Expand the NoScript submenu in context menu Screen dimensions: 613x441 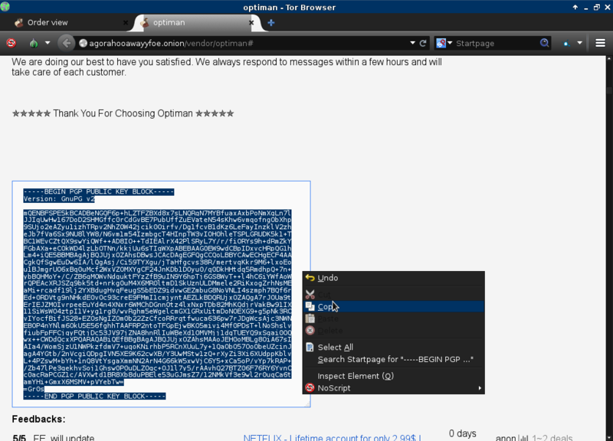pyautogui.click(x=480, y=388)
